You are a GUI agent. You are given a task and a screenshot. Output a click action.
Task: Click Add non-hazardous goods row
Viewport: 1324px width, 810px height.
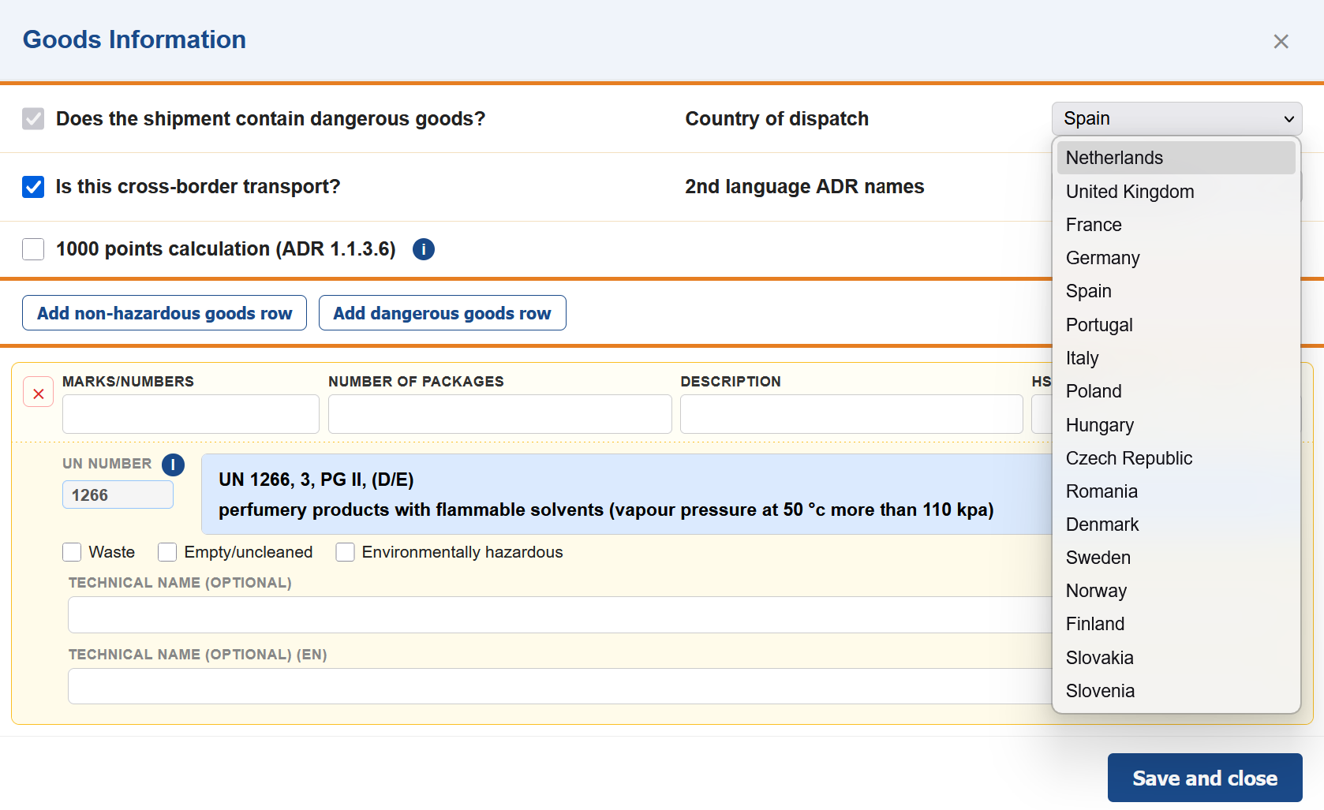(x=164, y=313)
